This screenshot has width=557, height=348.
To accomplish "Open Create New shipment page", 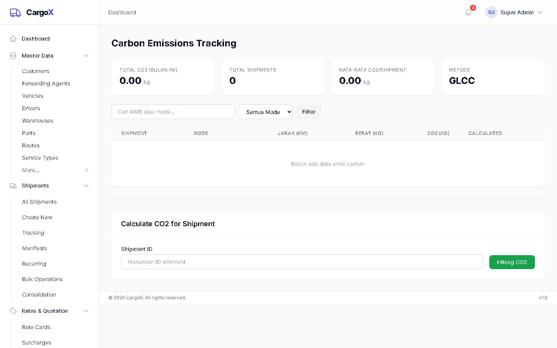I will coord(37,217).
